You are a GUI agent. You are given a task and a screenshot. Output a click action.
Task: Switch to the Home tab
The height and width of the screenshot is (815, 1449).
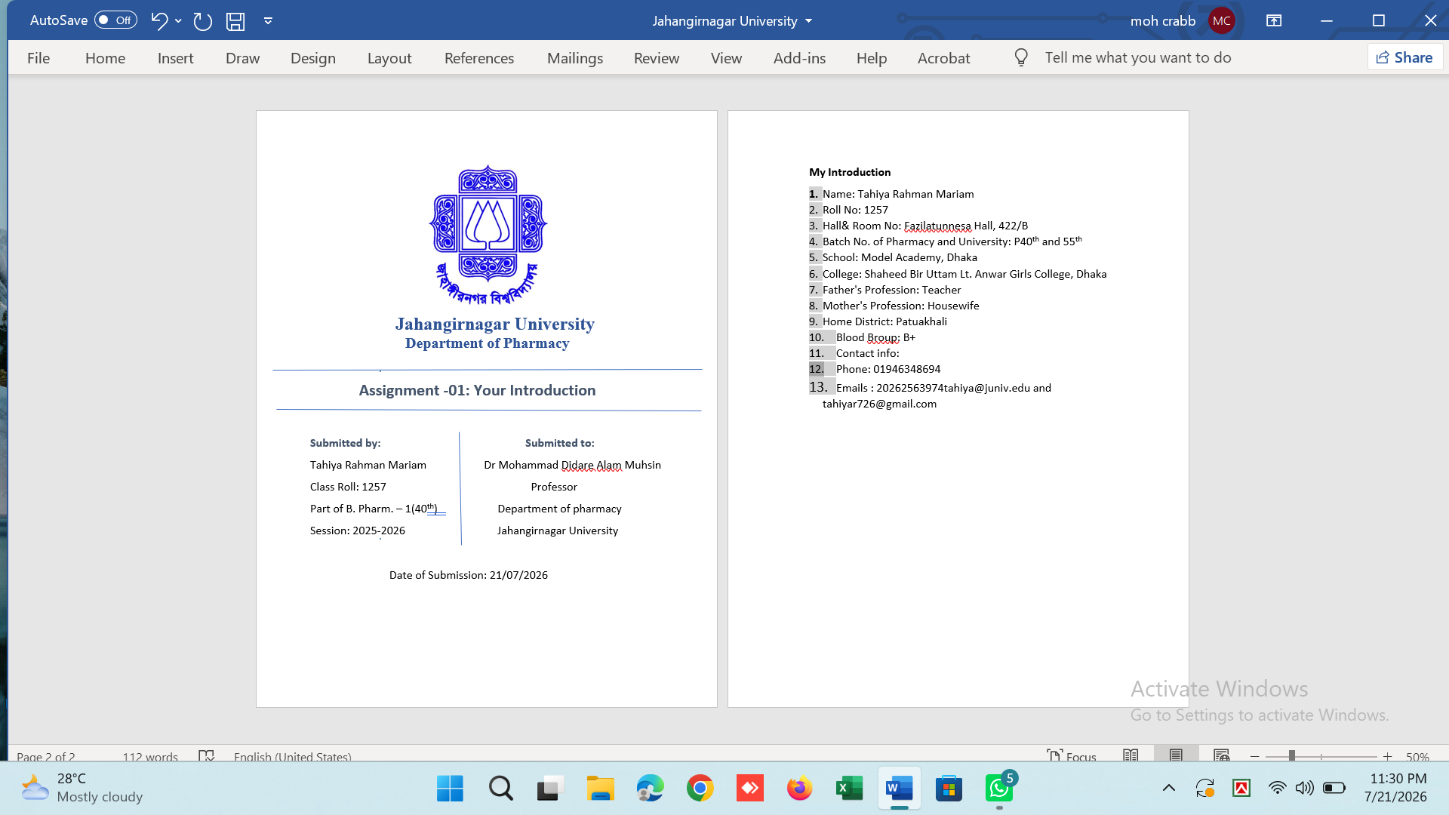point(105,58)
